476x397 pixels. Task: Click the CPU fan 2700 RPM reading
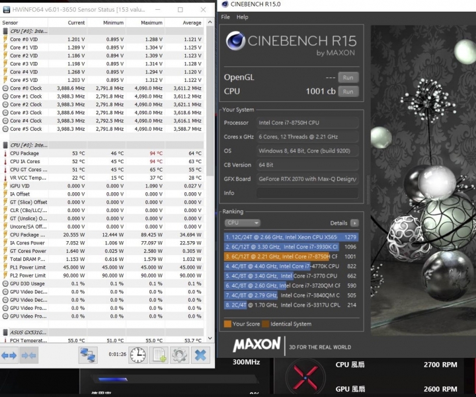click(440, 365)
